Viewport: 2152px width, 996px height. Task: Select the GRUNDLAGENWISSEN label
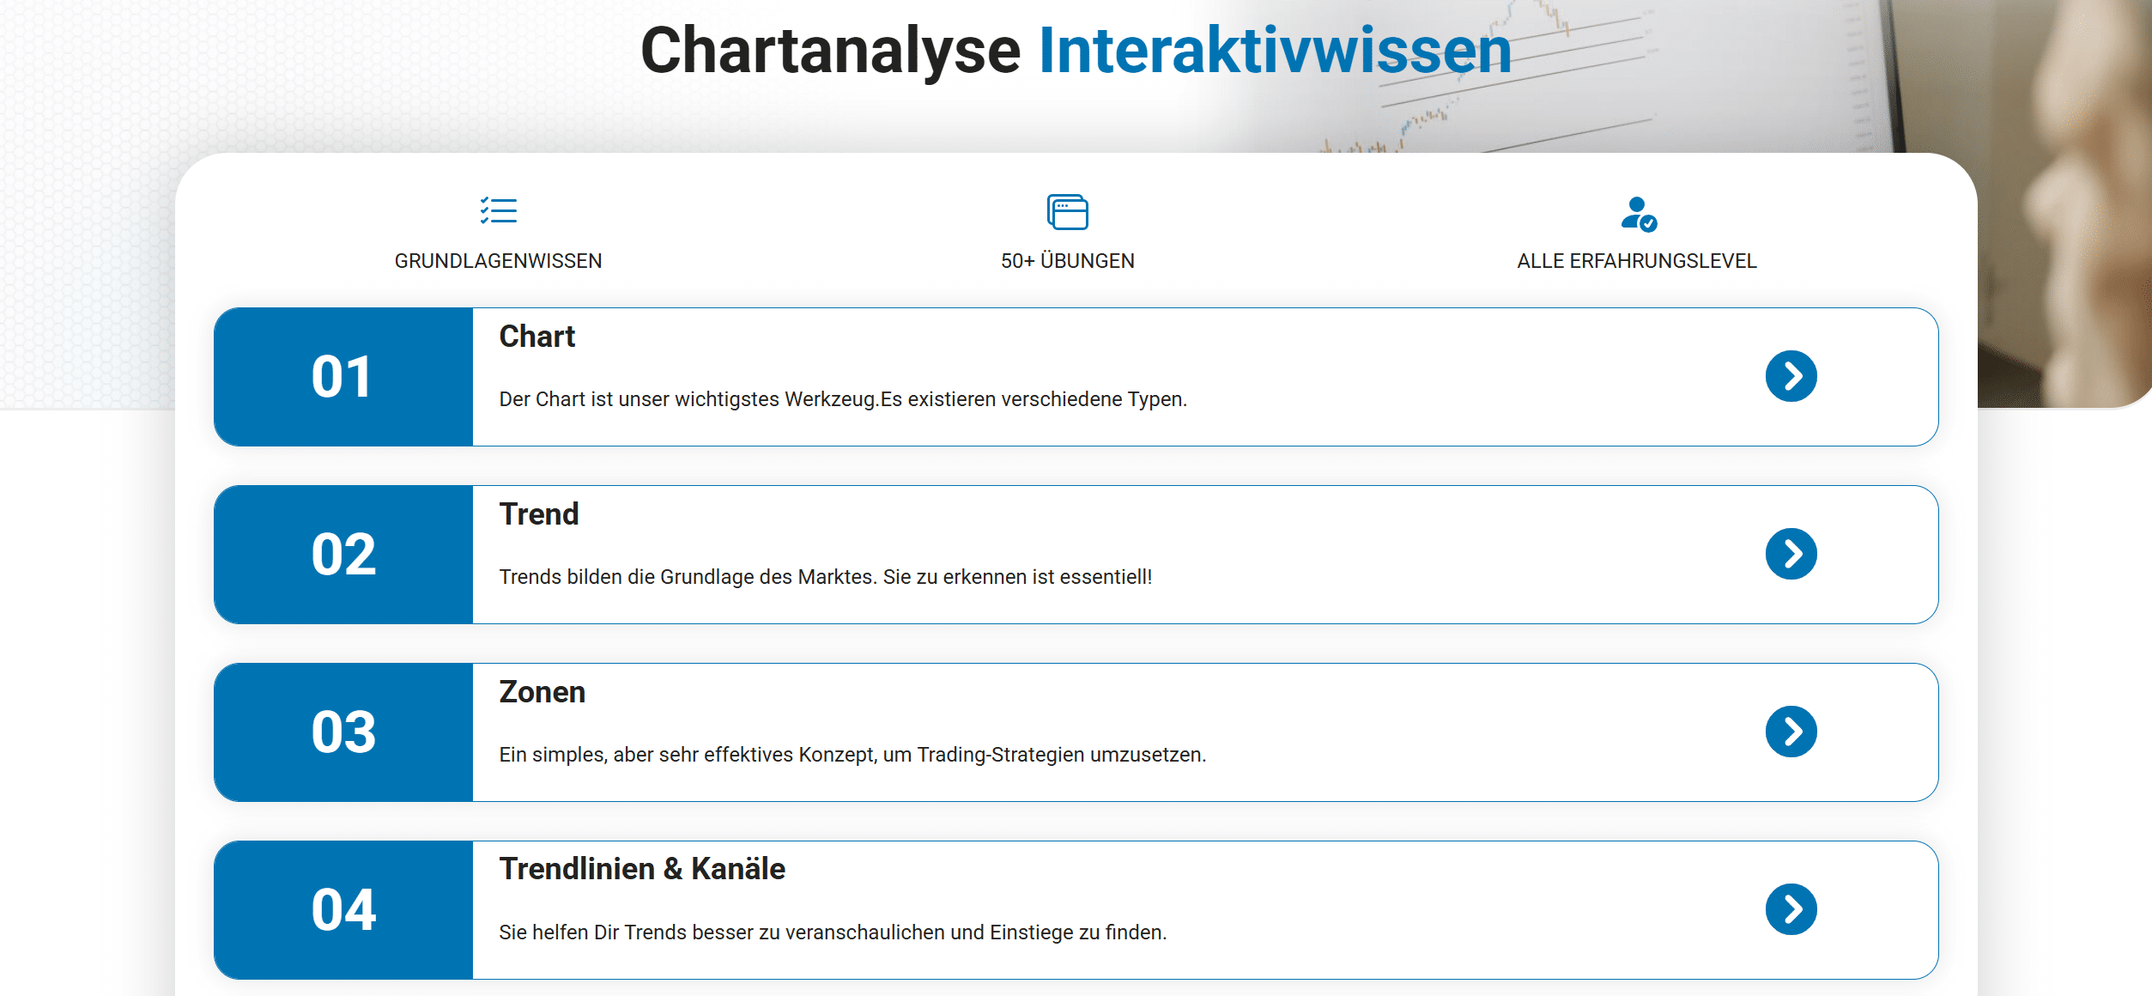tap(498, 261)
